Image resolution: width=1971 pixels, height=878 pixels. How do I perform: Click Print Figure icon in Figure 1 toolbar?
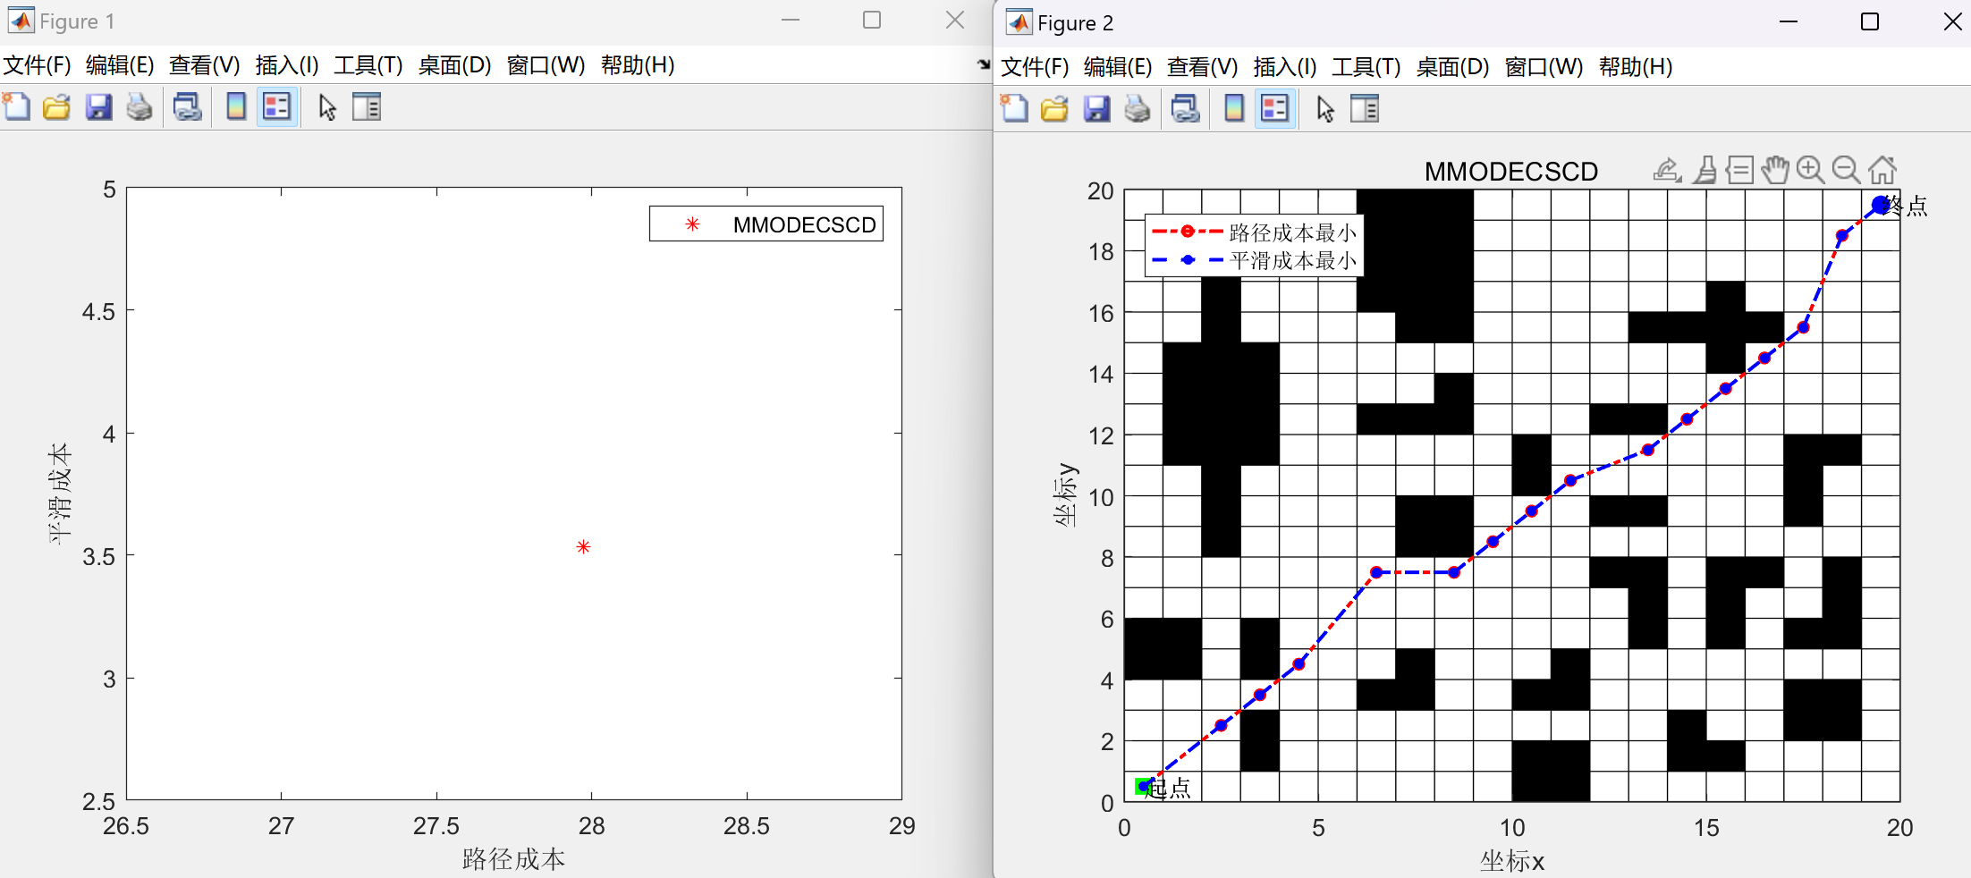[x=139, y=107]
